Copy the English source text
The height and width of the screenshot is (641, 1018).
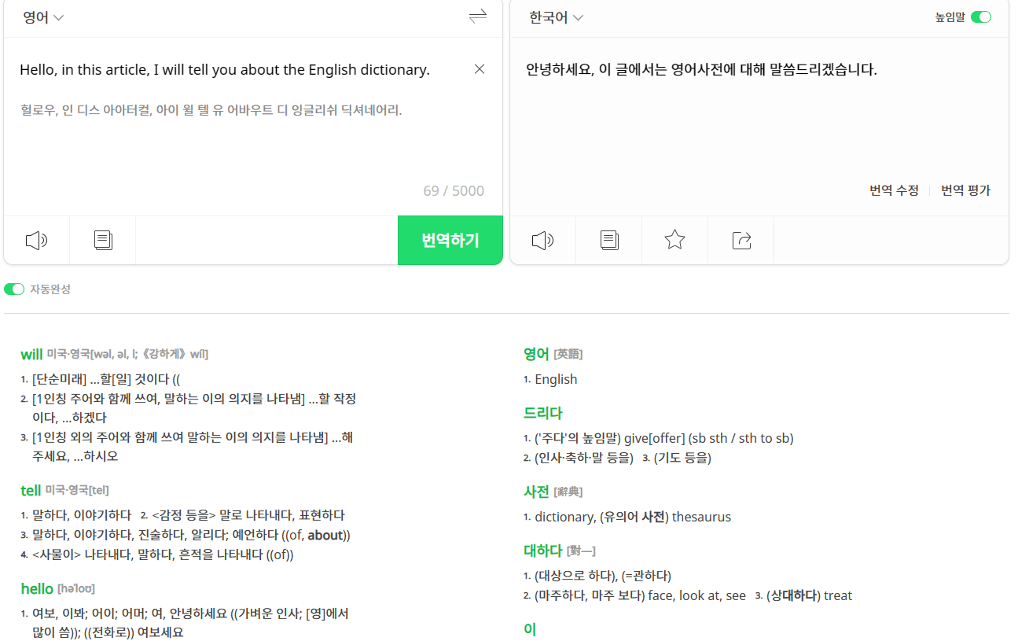pyautogui.click(x=102, y=240)
